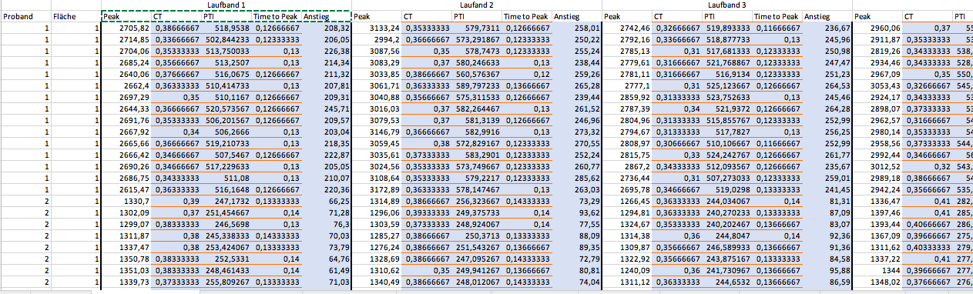
Task: Click the Anstieg cell 61,49
Action: click(x=326, y=270)
